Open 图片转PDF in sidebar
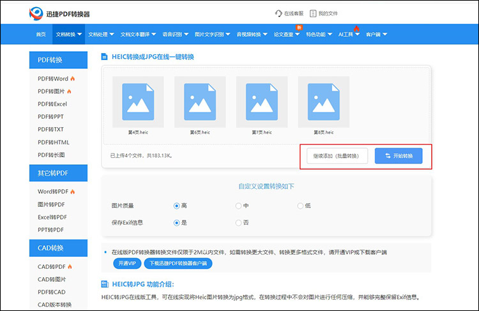This screenshot has height=311, width=479. pyautogui.click(x=51, y=204)
